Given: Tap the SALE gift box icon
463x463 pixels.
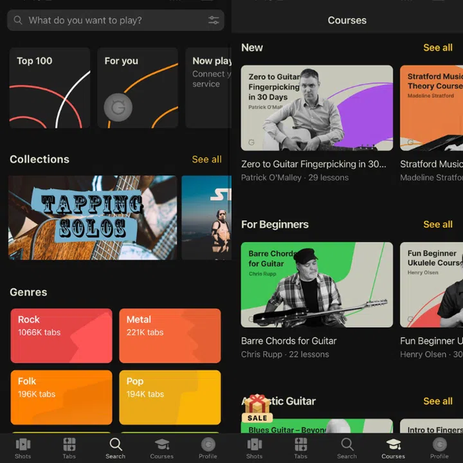Looking at the screenshot, I should 257,408.
